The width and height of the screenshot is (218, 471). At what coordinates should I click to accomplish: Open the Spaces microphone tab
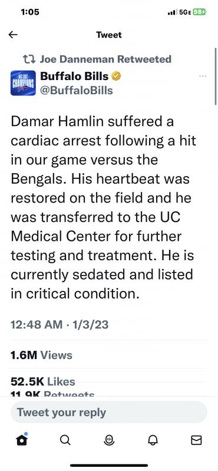tap(108, 440)
